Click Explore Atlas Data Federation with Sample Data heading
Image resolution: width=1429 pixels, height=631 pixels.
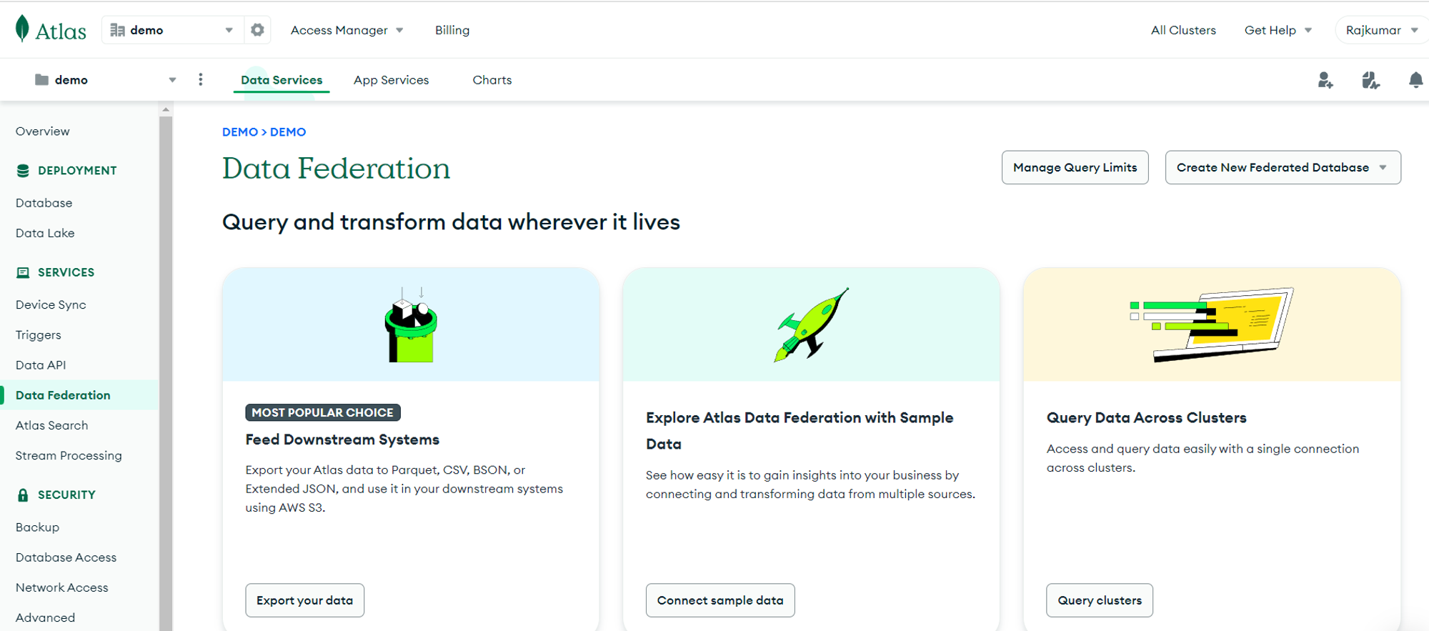pos(800,430)
